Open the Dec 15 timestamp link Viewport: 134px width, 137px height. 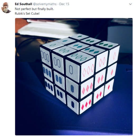coord(64,4)
